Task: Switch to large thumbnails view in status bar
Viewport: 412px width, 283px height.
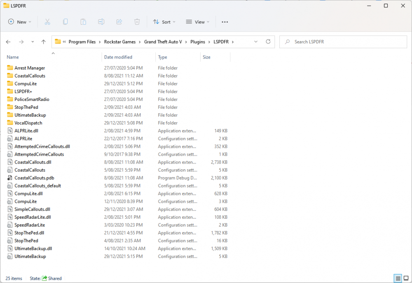Action: click(406, 278)
